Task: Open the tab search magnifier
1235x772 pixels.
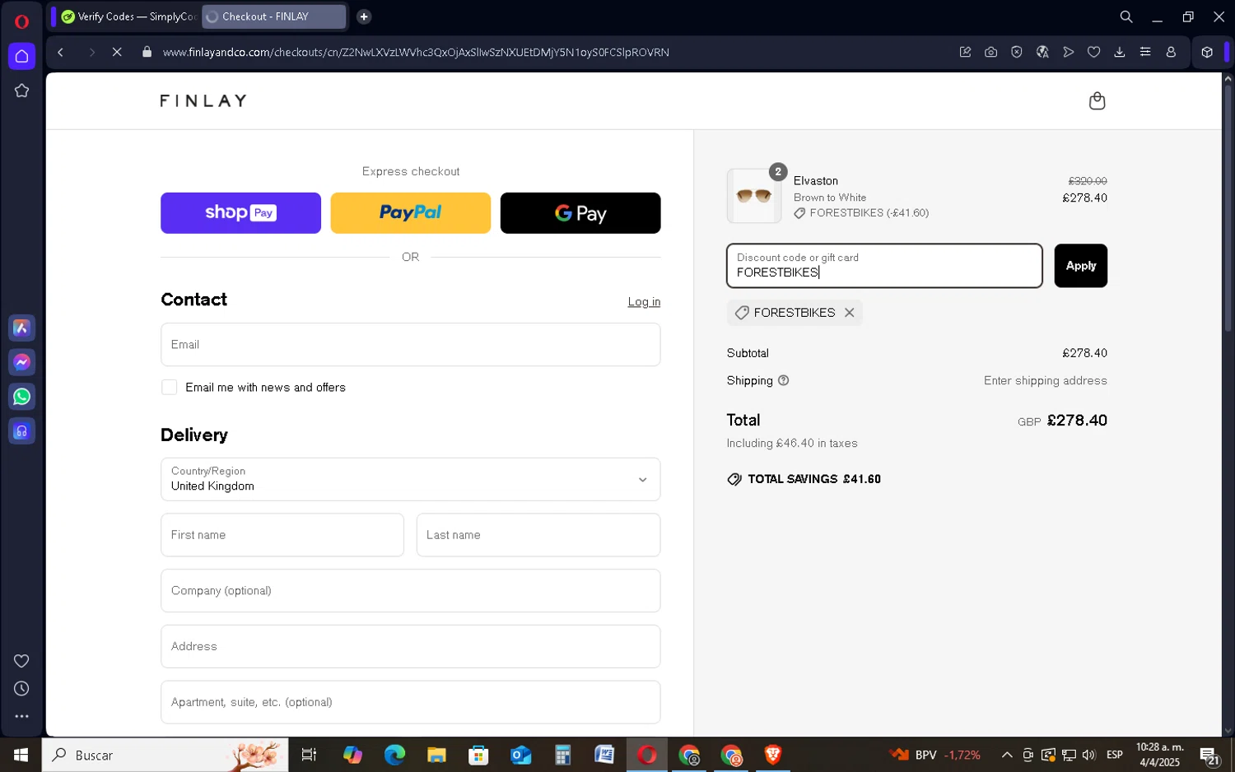Action: 1126,16
